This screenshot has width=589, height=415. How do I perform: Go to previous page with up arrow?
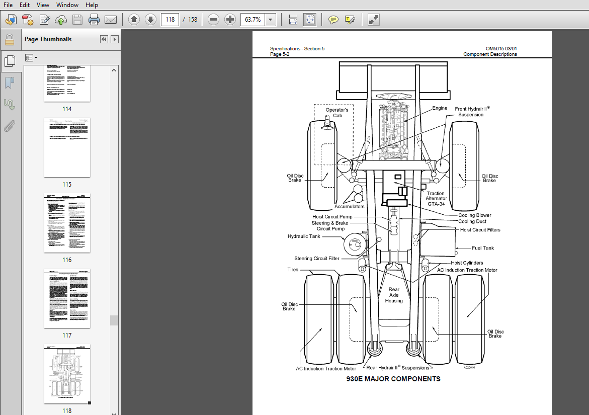[x=134, y=20]
